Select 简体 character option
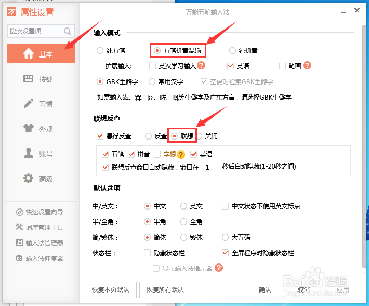Screen dimensions: 369x306 (147, 237)
